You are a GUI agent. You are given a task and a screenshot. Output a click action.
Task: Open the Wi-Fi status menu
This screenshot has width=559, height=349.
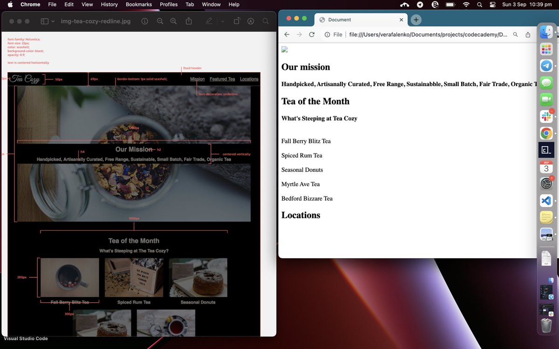pyautogui.click(x=466, y=4)
